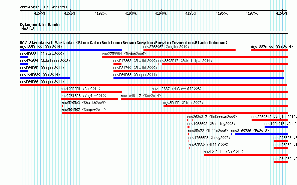Select the esv1968692 (Bentley2008) label
Screen dimensions: 297x185
pyautogui.click(x=211, y=124)
